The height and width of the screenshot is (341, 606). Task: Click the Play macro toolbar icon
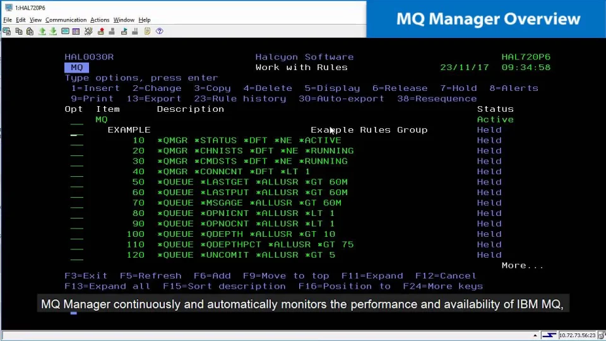pos(124,32)
